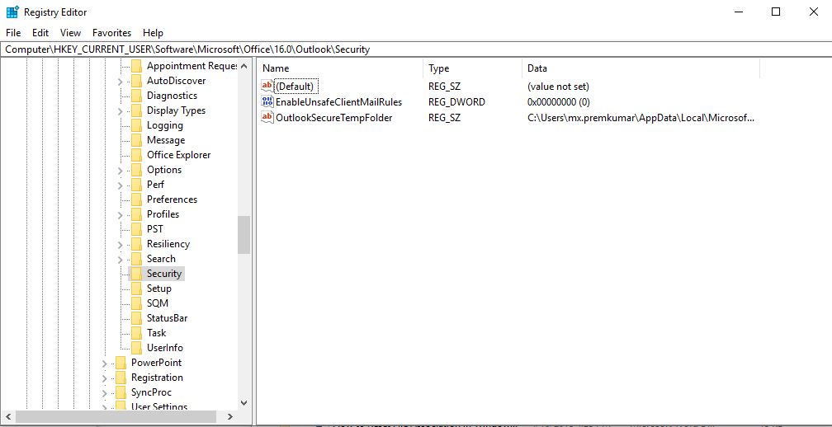The image size is (832, 427).
Task: Select the Options folder icon
Action: (x=137, y=170)
